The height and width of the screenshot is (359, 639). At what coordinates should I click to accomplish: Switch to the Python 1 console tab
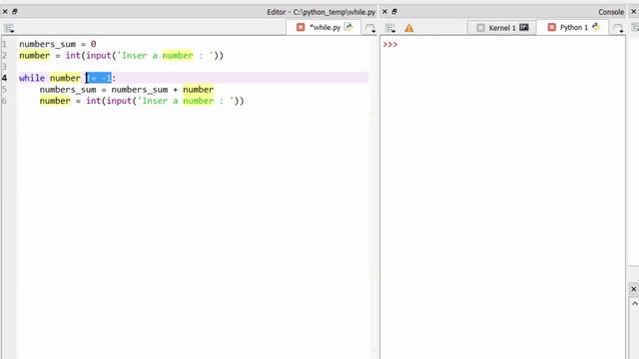[573, 27]
